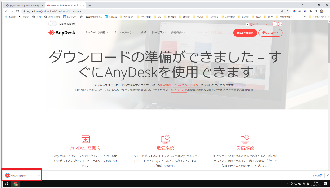Open the radiko.jp bookmark
This screenshot has width=330, height=188.
[x=111, y=17]
